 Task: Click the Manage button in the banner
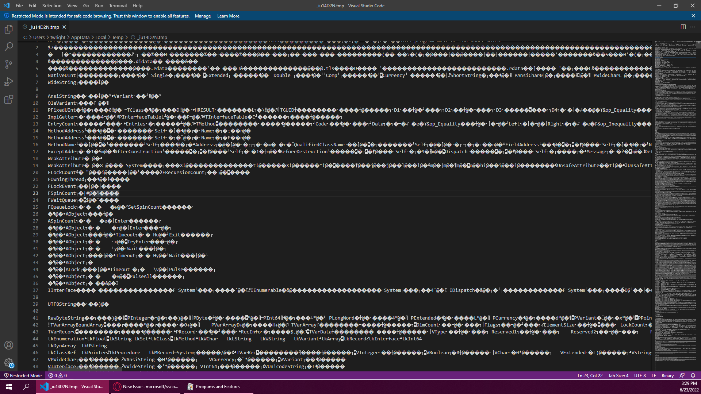coord(203,16)
